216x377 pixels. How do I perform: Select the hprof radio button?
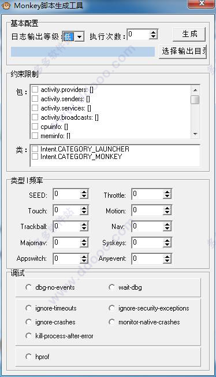29,357
